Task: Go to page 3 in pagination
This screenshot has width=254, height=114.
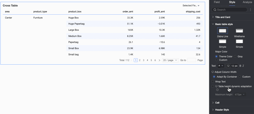Action: [x=144, y=60]
